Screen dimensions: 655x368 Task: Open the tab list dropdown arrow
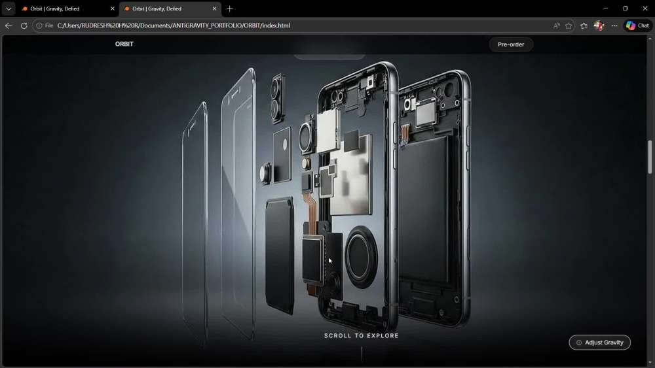[9, 8]
